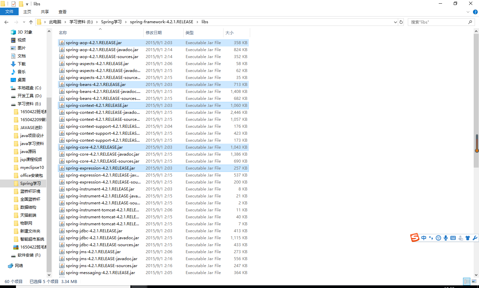The width and height of the screenshot is (479, 288).
Task: Click the jar icon of spring-aop-4.2.1.RELEASE.jar
Action: [62, 42]
